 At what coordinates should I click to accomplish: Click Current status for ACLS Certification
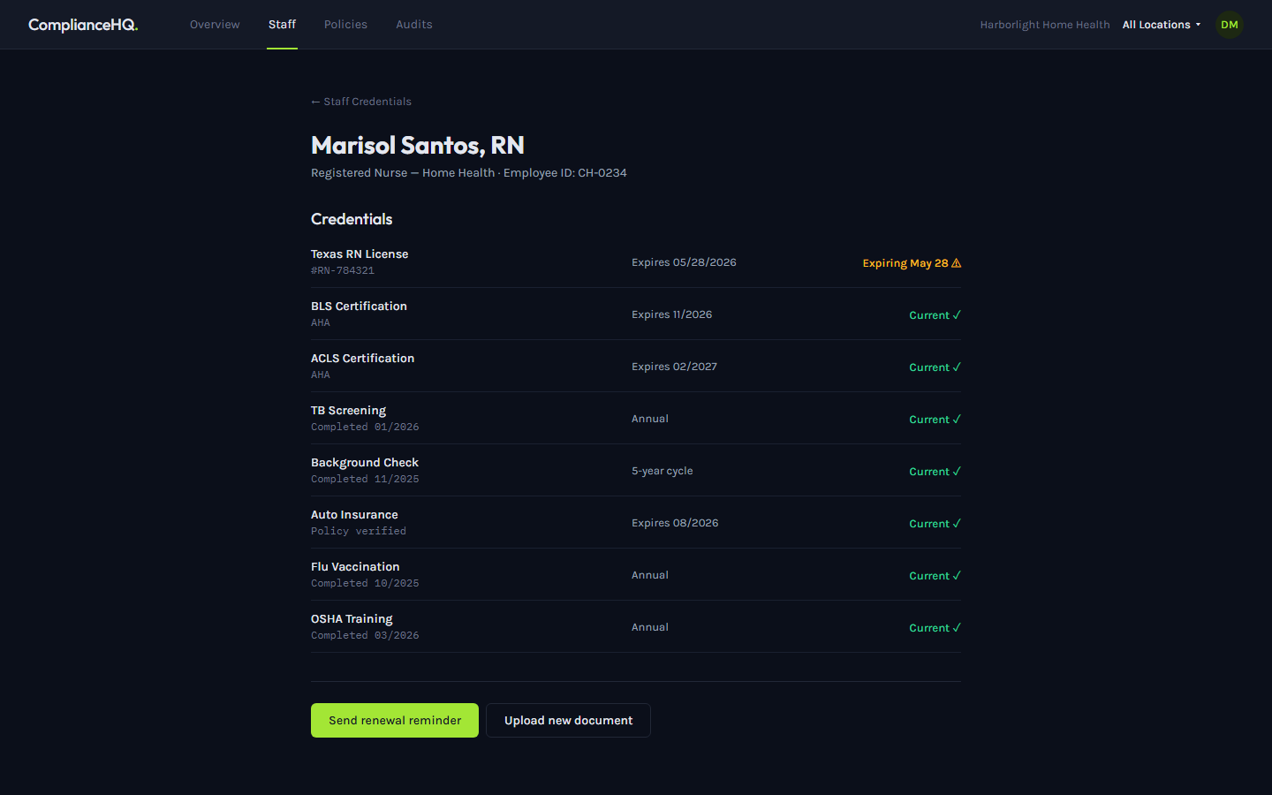[935, 367]
